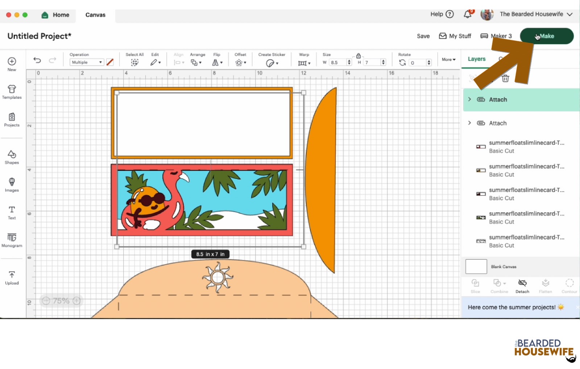Click the Save button

point(423,36)
